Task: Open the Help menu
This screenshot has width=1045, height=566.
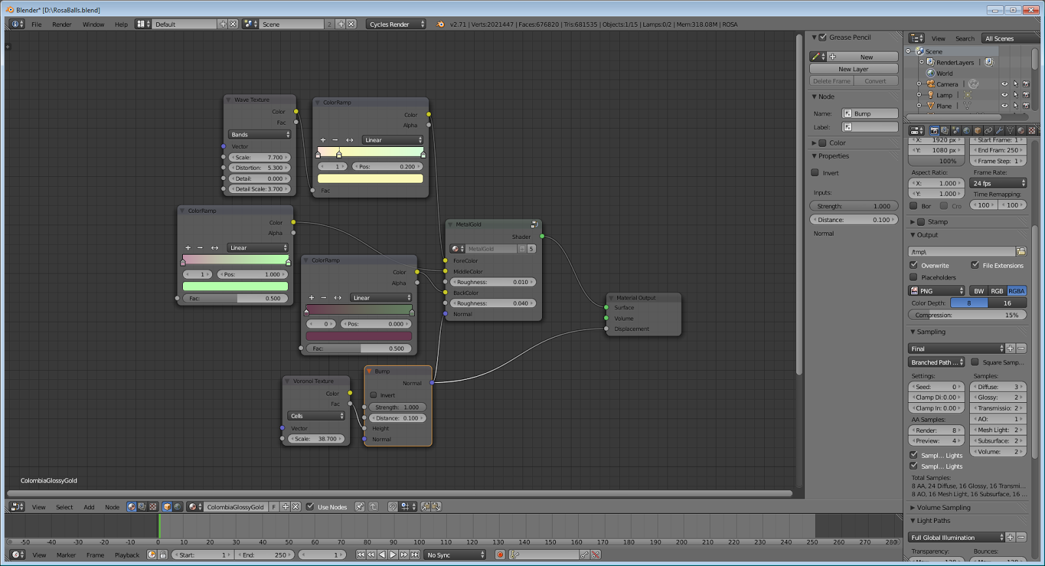Action: click(x=121, y=24)
